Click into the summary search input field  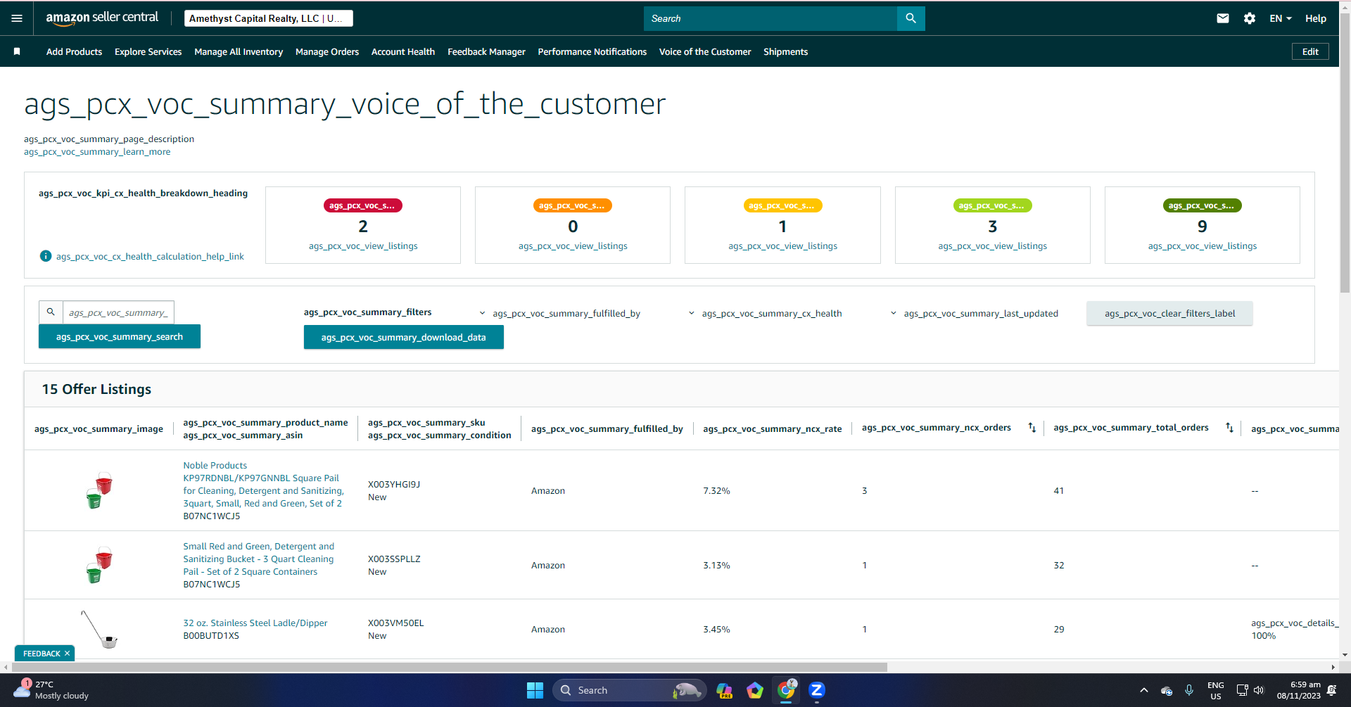tap(118, 312)
